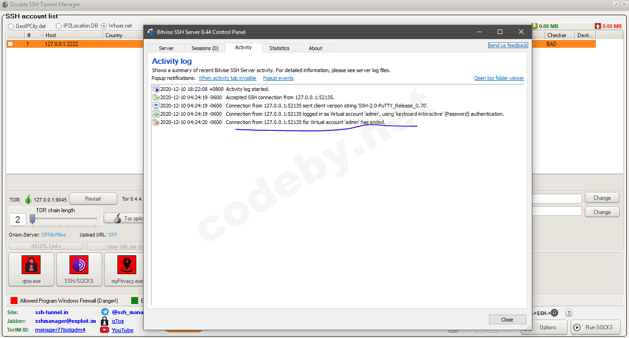The height and width of the screenshot is (338, 629).
Task: Sort the account list by Country column
Action: coord(123,35)
